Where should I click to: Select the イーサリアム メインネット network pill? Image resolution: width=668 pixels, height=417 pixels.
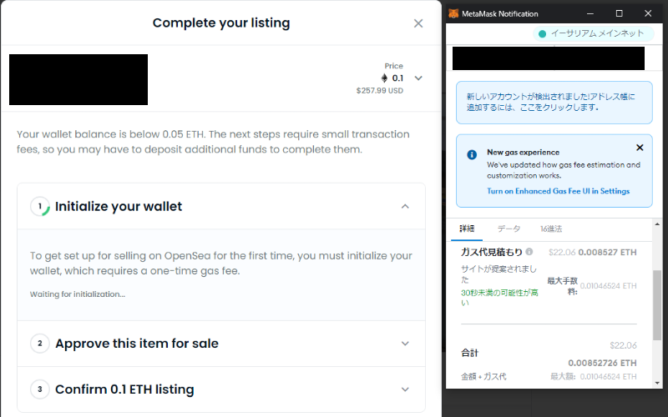(593, 33)
